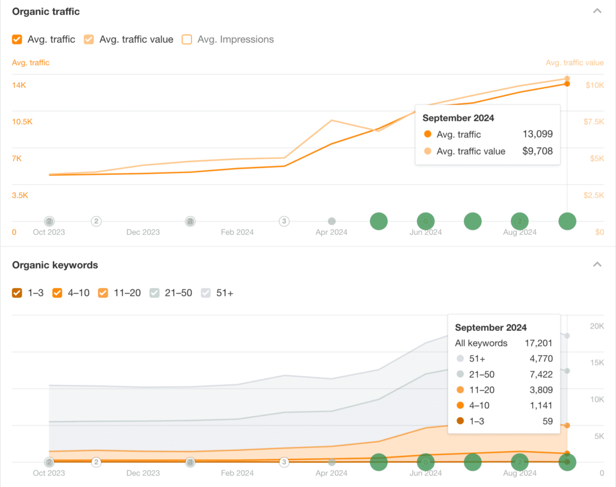
Task: Select the September 2024 Avg. traffic data point
Action: pos(567,84)
